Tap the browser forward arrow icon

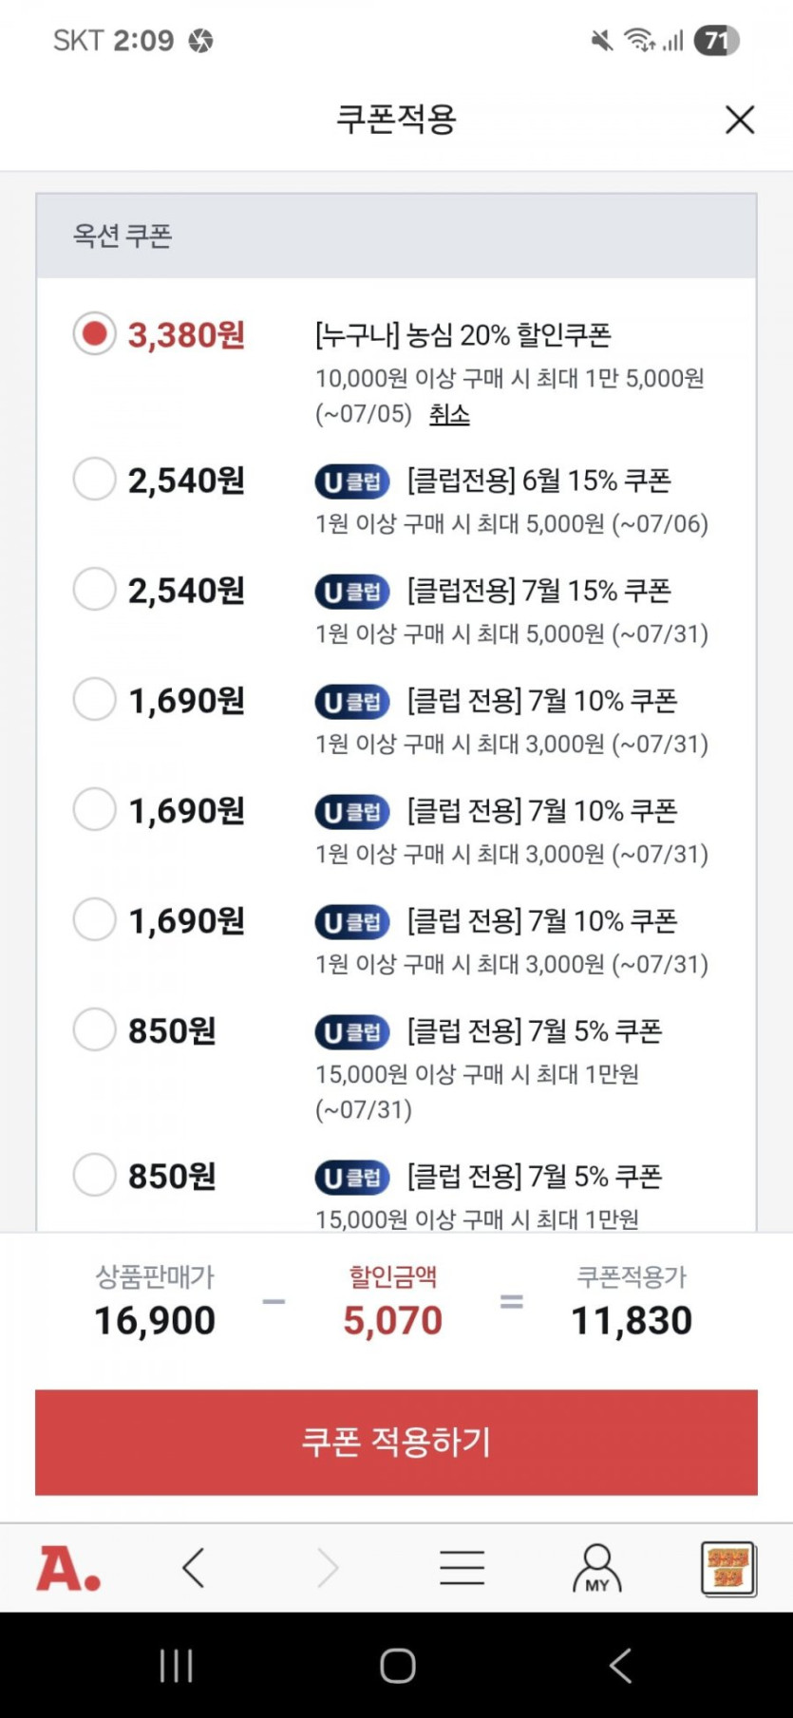click(328, 1568)
